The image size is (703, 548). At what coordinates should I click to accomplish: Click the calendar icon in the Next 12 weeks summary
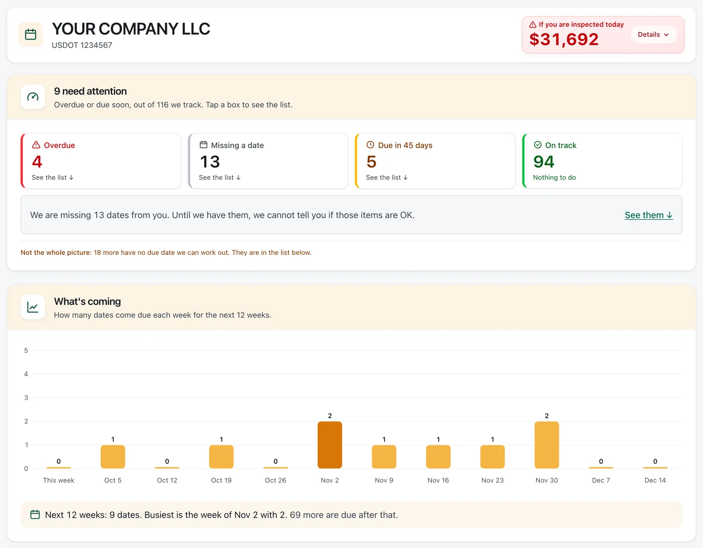(x=35, y=515)
